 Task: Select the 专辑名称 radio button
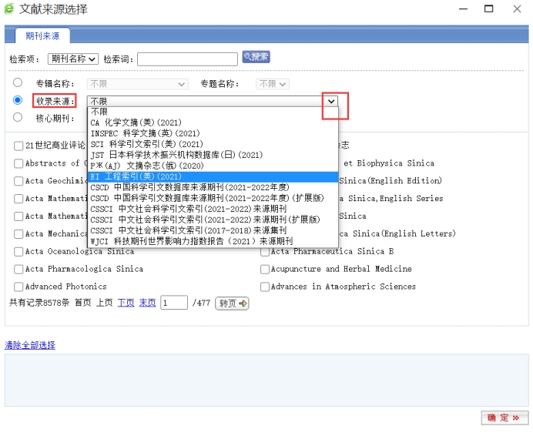coord(18,83)
